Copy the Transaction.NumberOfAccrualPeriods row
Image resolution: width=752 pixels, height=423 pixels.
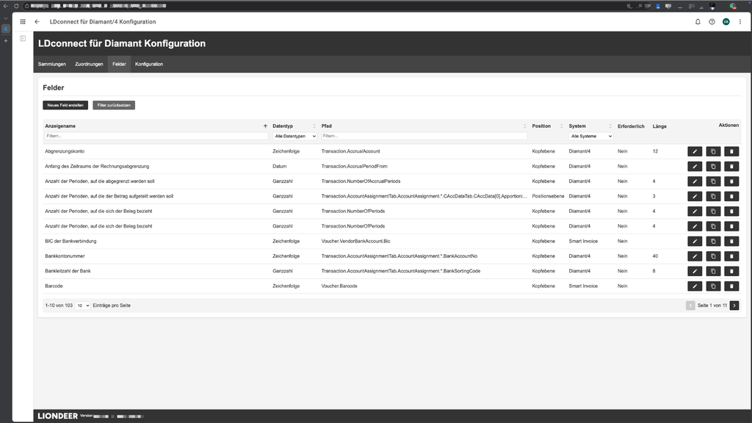pos(713,181)
